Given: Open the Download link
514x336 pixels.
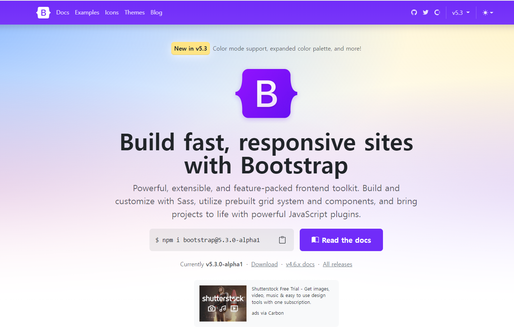Looking at the screenshot, I should click(x=265, y=264).
